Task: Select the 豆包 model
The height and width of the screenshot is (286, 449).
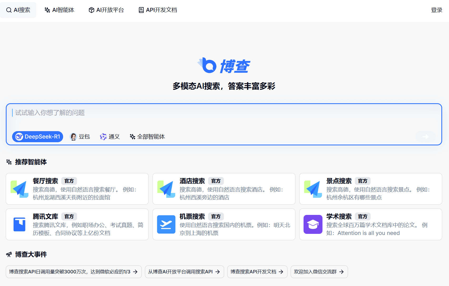Action: [80, 137]
